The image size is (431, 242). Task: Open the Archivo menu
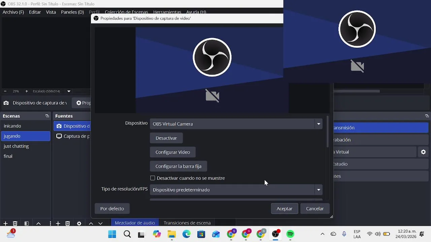13,12
